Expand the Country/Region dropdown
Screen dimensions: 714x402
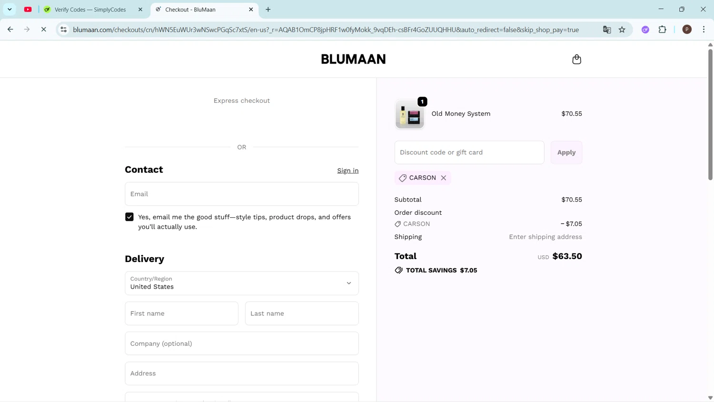(x=241, y=283)
